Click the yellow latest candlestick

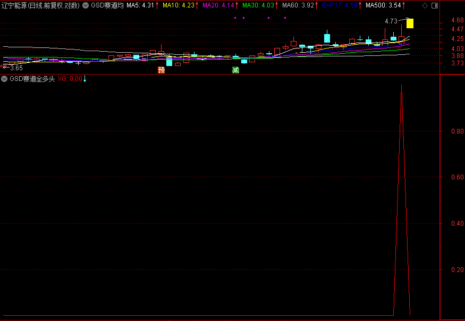point(410,23)
